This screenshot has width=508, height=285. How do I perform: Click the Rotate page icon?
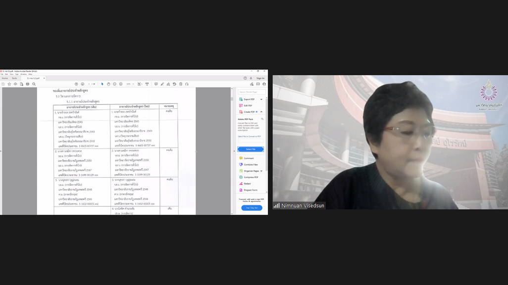[x=187, y=84]
